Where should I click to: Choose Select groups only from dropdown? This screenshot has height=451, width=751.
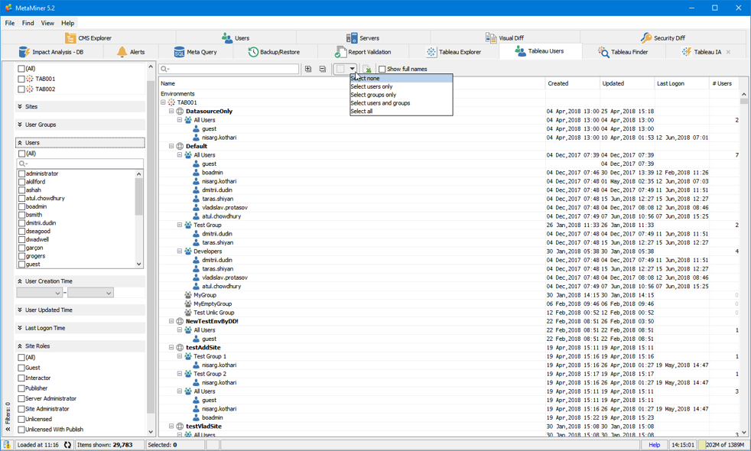401,95
